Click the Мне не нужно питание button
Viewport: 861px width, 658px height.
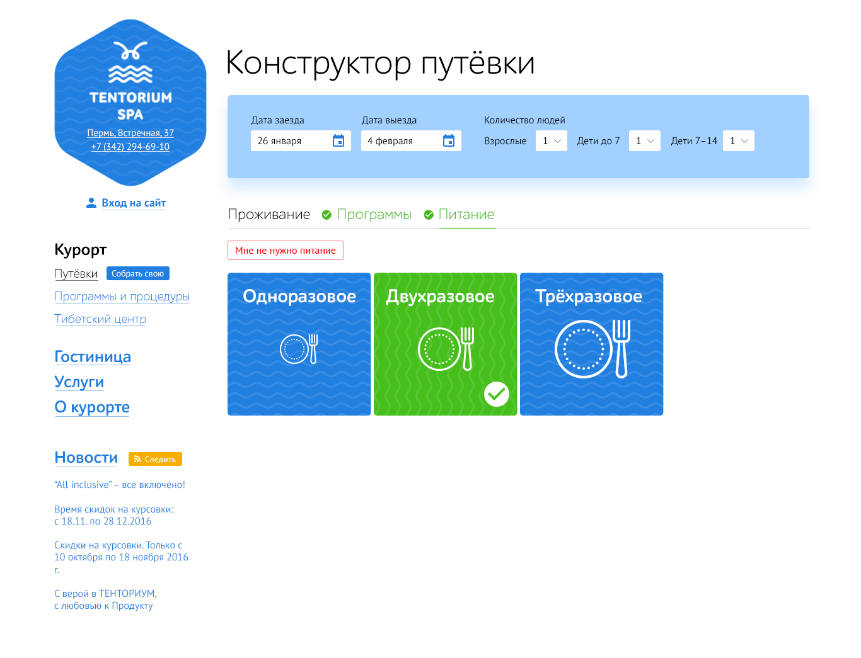(x=285, y=250)
